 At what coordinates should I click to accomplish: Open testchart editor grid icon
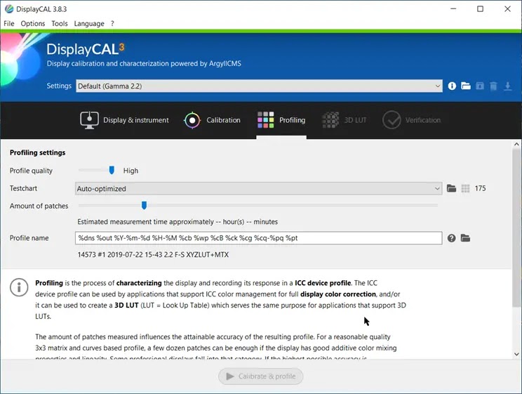click(x=465, y=189)
